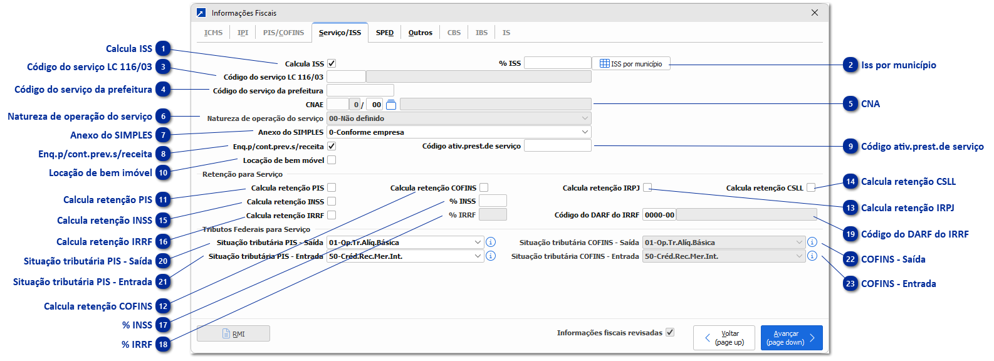Screen dimensions: 994x361
Task: Open the Anexo do SIMPLES dropdown
Action: (x=585, y=132)
